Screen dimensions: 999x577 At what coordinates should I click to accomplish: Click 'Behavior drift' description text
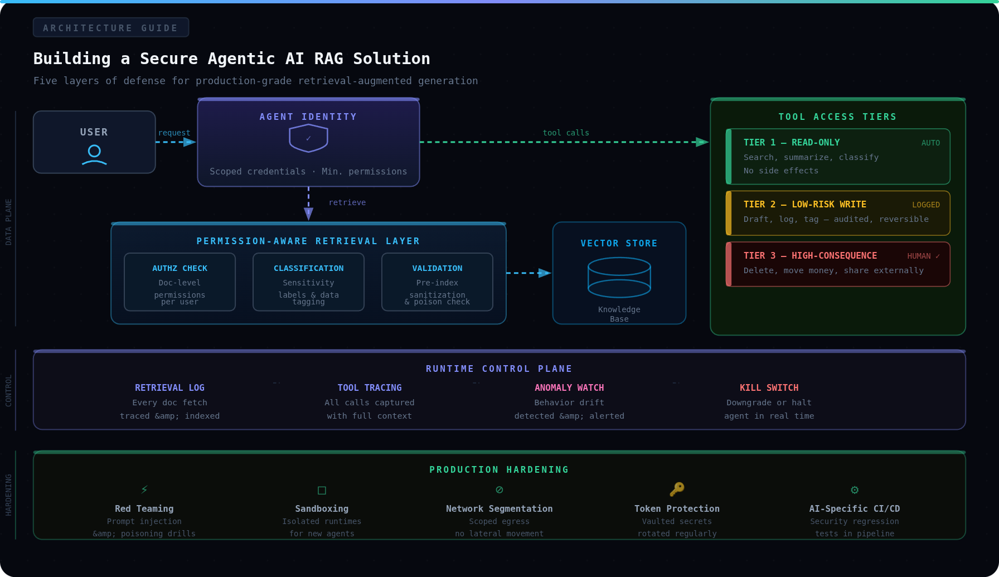tap(569, 403)
